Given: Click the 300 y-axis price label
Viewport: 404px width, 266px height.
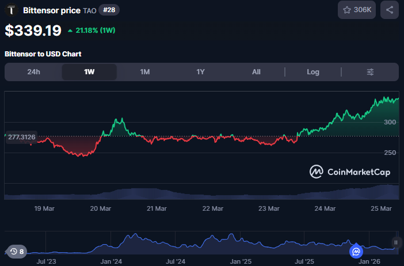Looking at the screenshot, I should pos(390,122).
